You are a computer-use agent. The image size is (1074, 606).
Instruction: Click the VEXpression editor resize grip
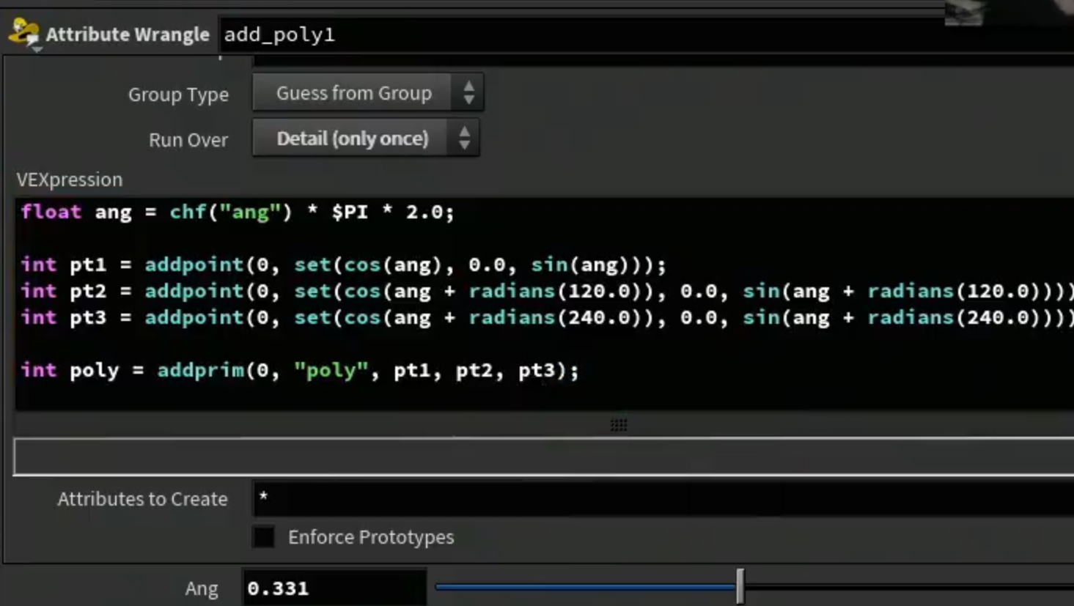pos(619,425)
